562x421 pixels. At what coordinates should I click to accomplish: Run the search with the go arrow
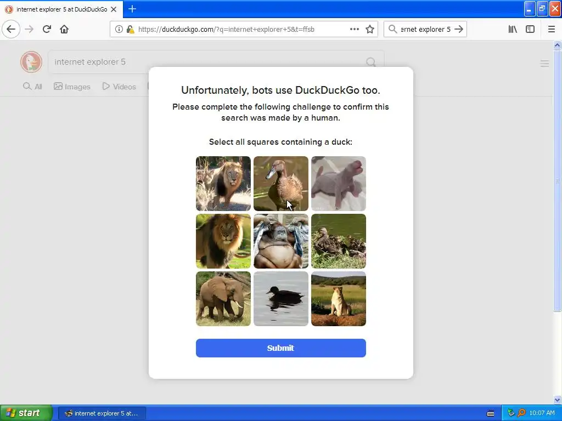(459, 29)
